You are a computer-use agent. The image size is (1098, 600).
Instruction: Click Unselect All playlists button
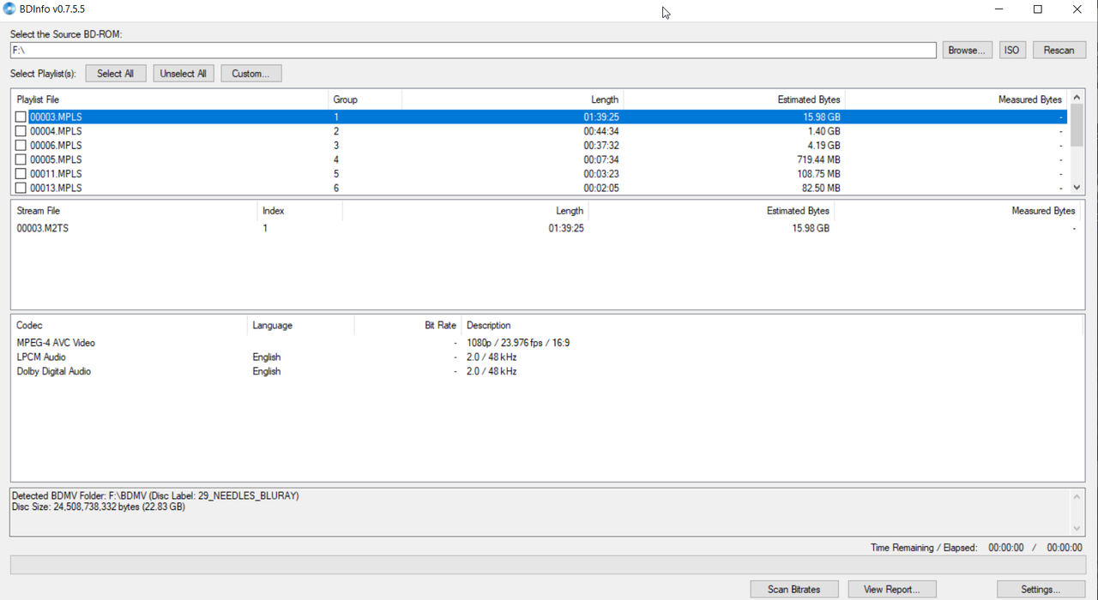(x=184, y=74)
